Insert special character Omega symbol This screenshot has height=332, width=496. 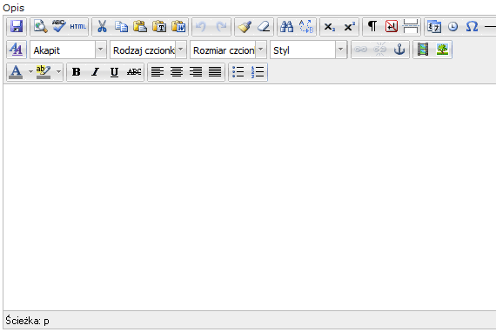(472, 27)
